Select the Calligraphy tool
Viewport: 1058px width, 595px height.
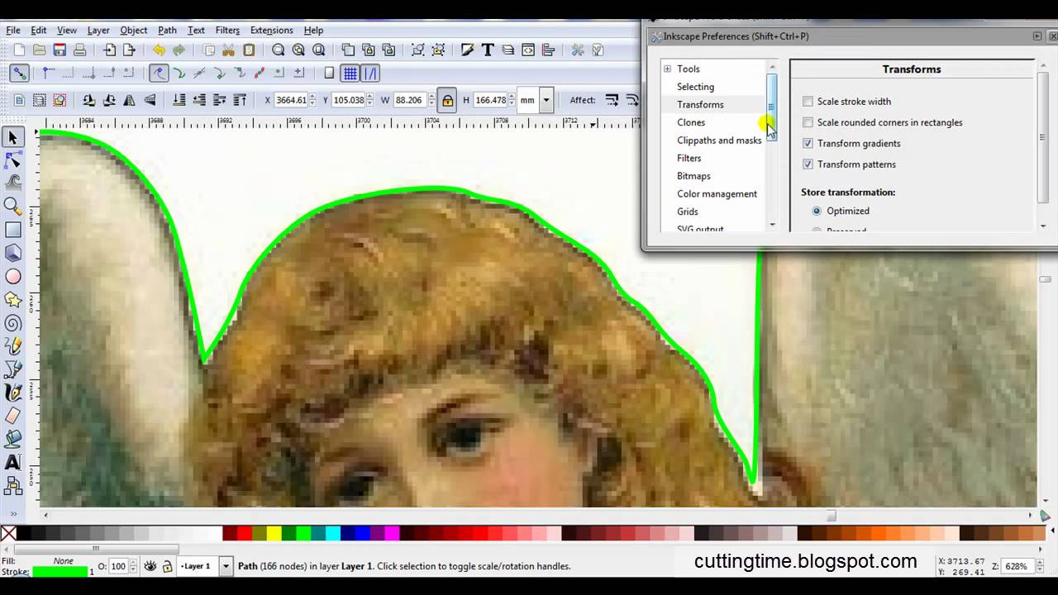coord(13,393)
